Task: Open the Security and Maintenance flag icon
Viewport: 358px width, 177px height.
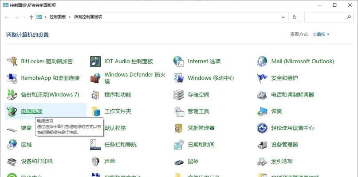Action: coord(262,78)
